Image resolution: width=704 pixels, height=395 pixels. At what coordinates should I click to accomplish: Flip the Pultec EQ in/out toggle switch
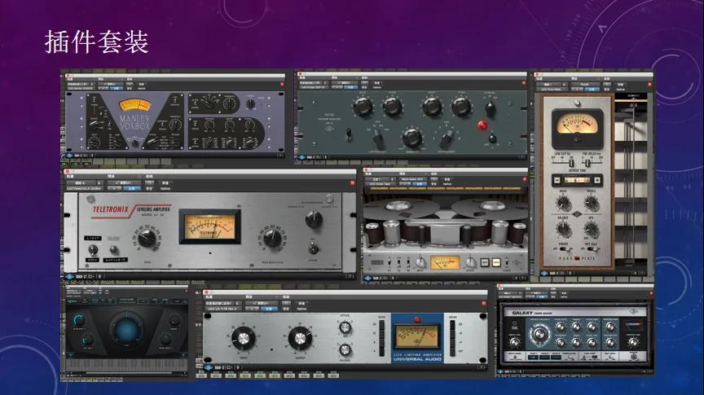pos(348,134)
